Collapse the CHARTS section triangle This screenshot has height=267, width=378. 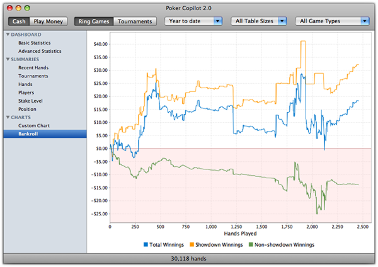pyautogui.click(x=8, y=117)
